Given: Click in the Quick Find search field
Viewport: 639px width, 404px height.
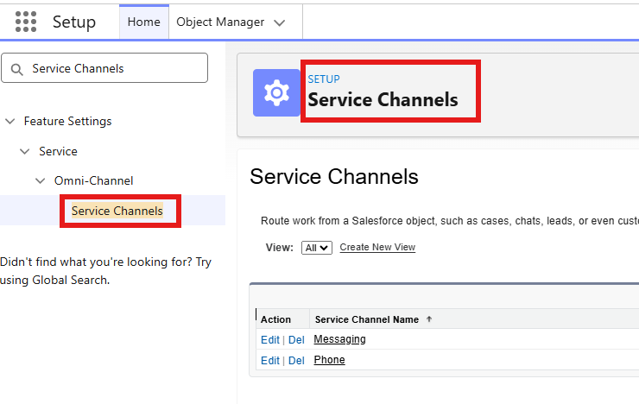Looking at the screenshot, I should click(x=104, y=68).
